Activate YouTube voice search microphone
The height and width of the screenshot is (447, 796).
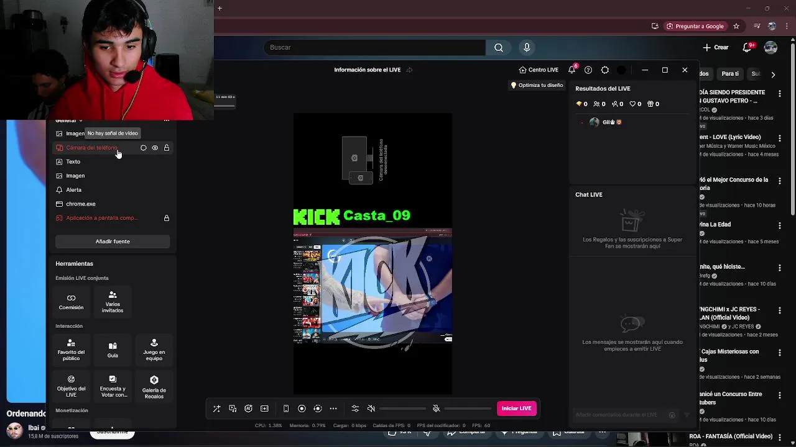[527, 47]
